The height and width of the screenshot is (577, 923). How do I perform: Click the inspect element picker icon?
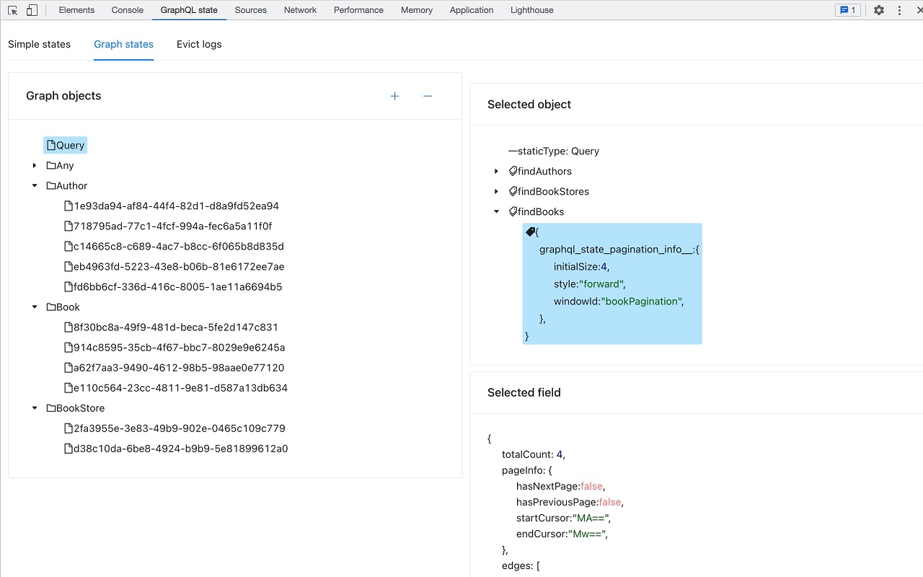(x=13, y=10)
